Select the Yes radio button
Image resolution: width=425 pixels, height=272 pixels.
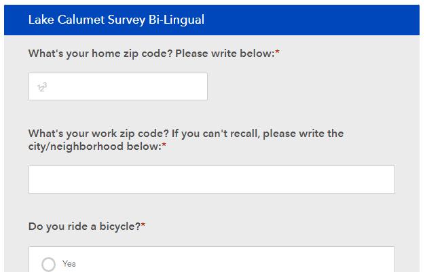[48, 264]
